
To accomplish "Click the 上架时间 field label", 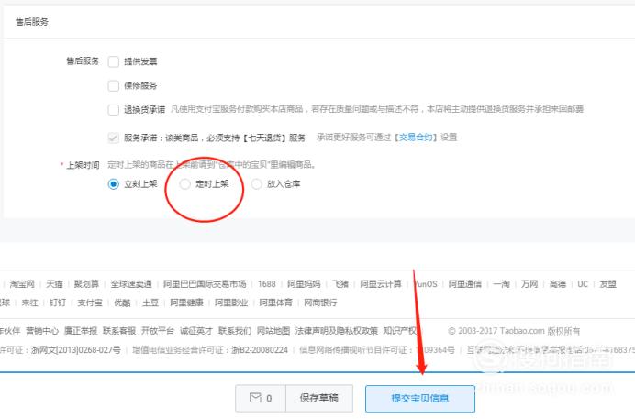I will 83,165.
